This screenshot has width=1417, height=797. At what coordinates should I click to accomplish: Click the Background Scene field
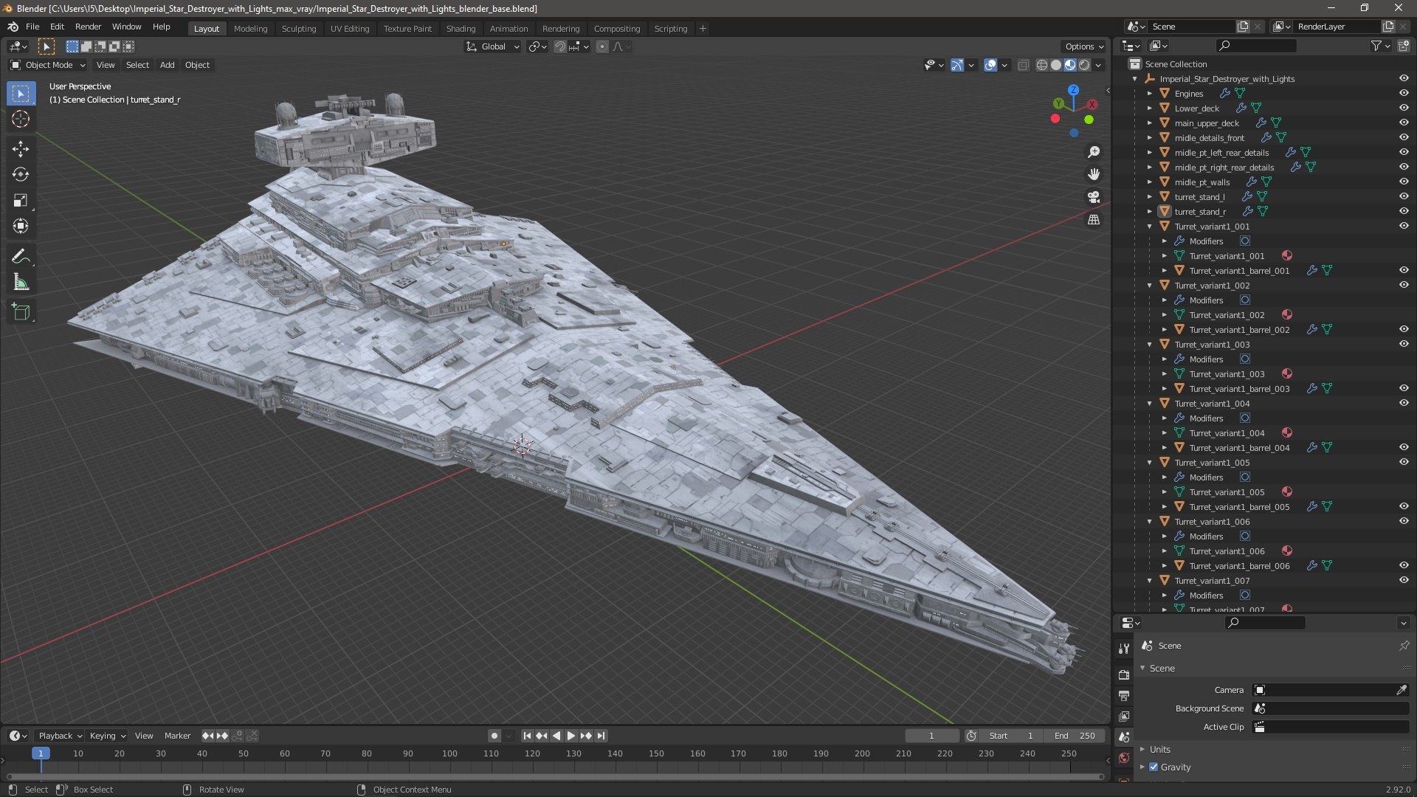pos(1331,708)
